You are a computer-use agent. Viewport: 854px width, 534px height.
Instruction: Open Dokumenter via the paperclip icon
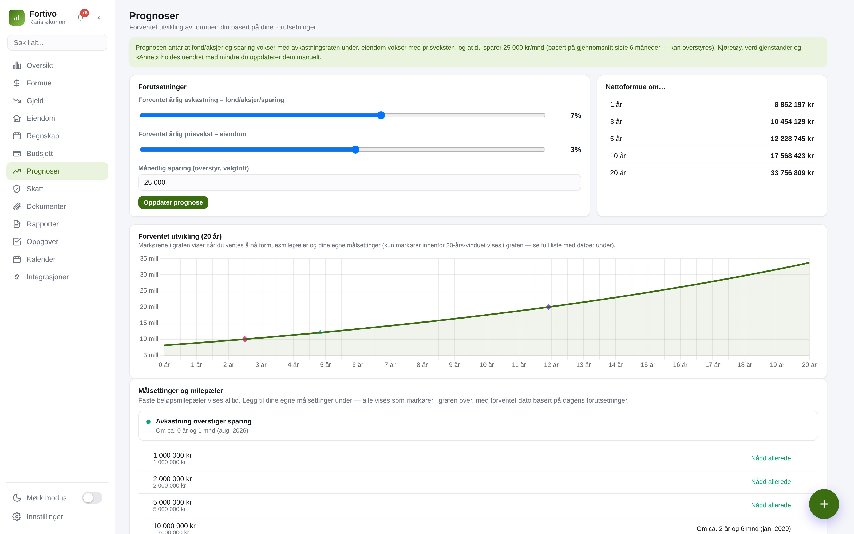pyautogui.click(x=17, y=207)
